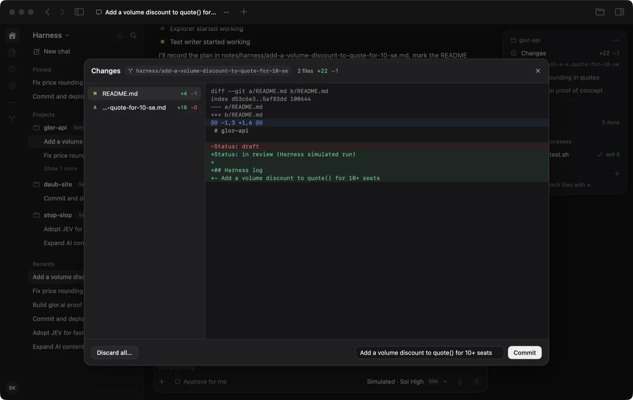Open the search magnifier icon

pos(133,36)
